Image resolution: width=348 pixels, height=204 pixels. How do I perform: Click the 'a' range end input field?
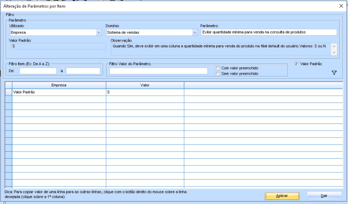coord(83,71)
